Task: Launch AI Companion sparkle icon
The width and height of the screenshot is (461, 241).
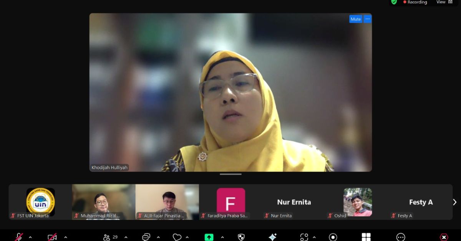Action: (x=272, y=237)
